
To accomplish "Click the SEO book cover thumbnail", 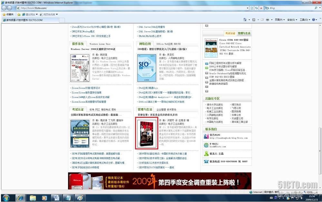I will click(147, 68).
